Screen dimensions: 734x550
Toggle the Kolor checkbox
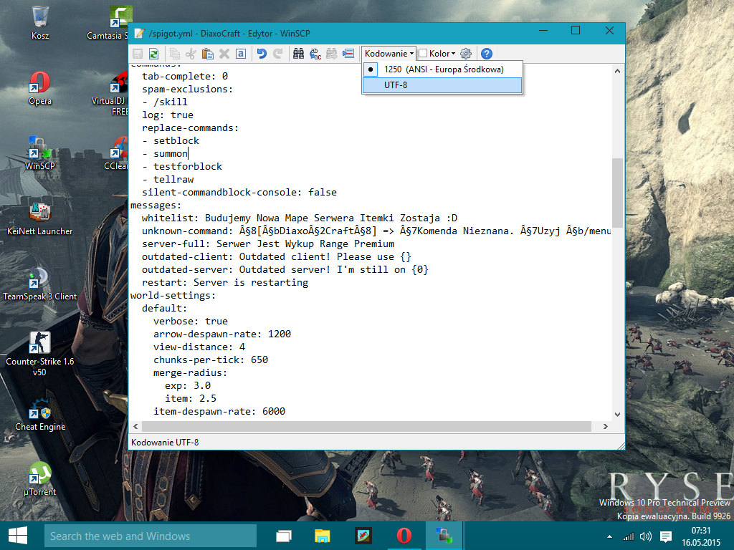click(x=423, y=54)
